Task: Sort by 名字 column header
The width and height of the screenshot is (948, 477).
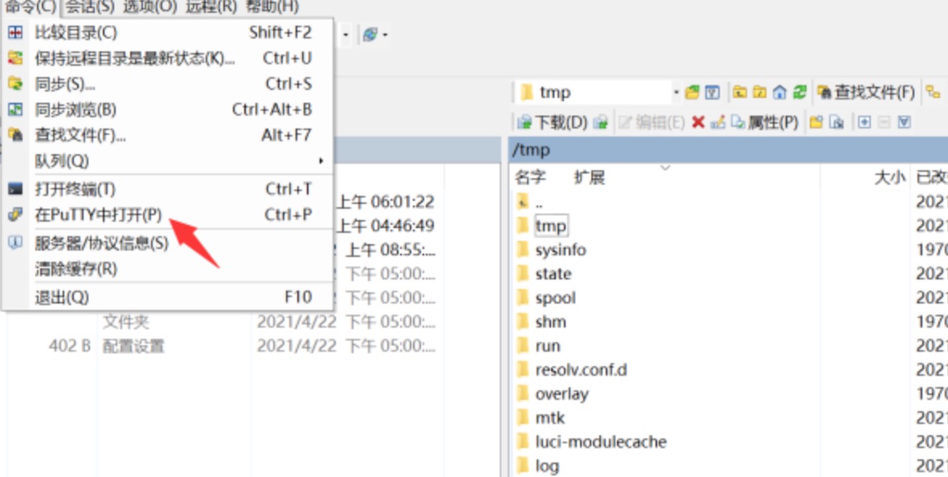Action: pos(530,177)
